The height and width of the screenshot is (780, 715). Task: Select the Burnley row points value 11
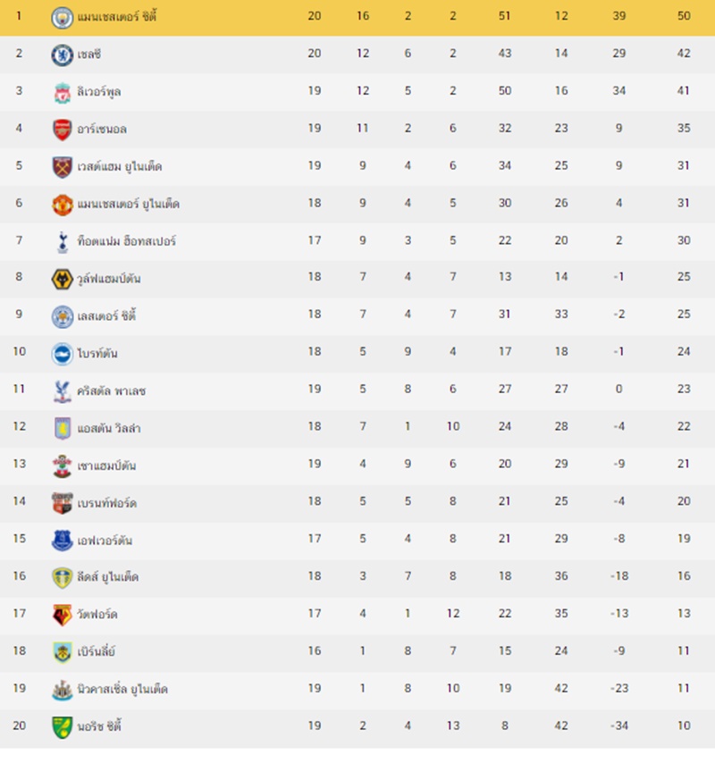pyautogui.click(x=684, y=650)
